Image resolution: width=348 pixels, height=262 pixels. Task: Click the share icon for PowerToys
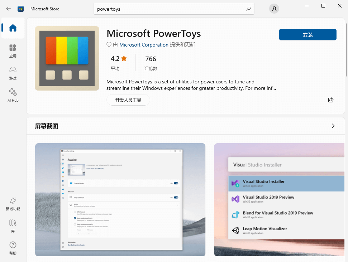[331, 100]
